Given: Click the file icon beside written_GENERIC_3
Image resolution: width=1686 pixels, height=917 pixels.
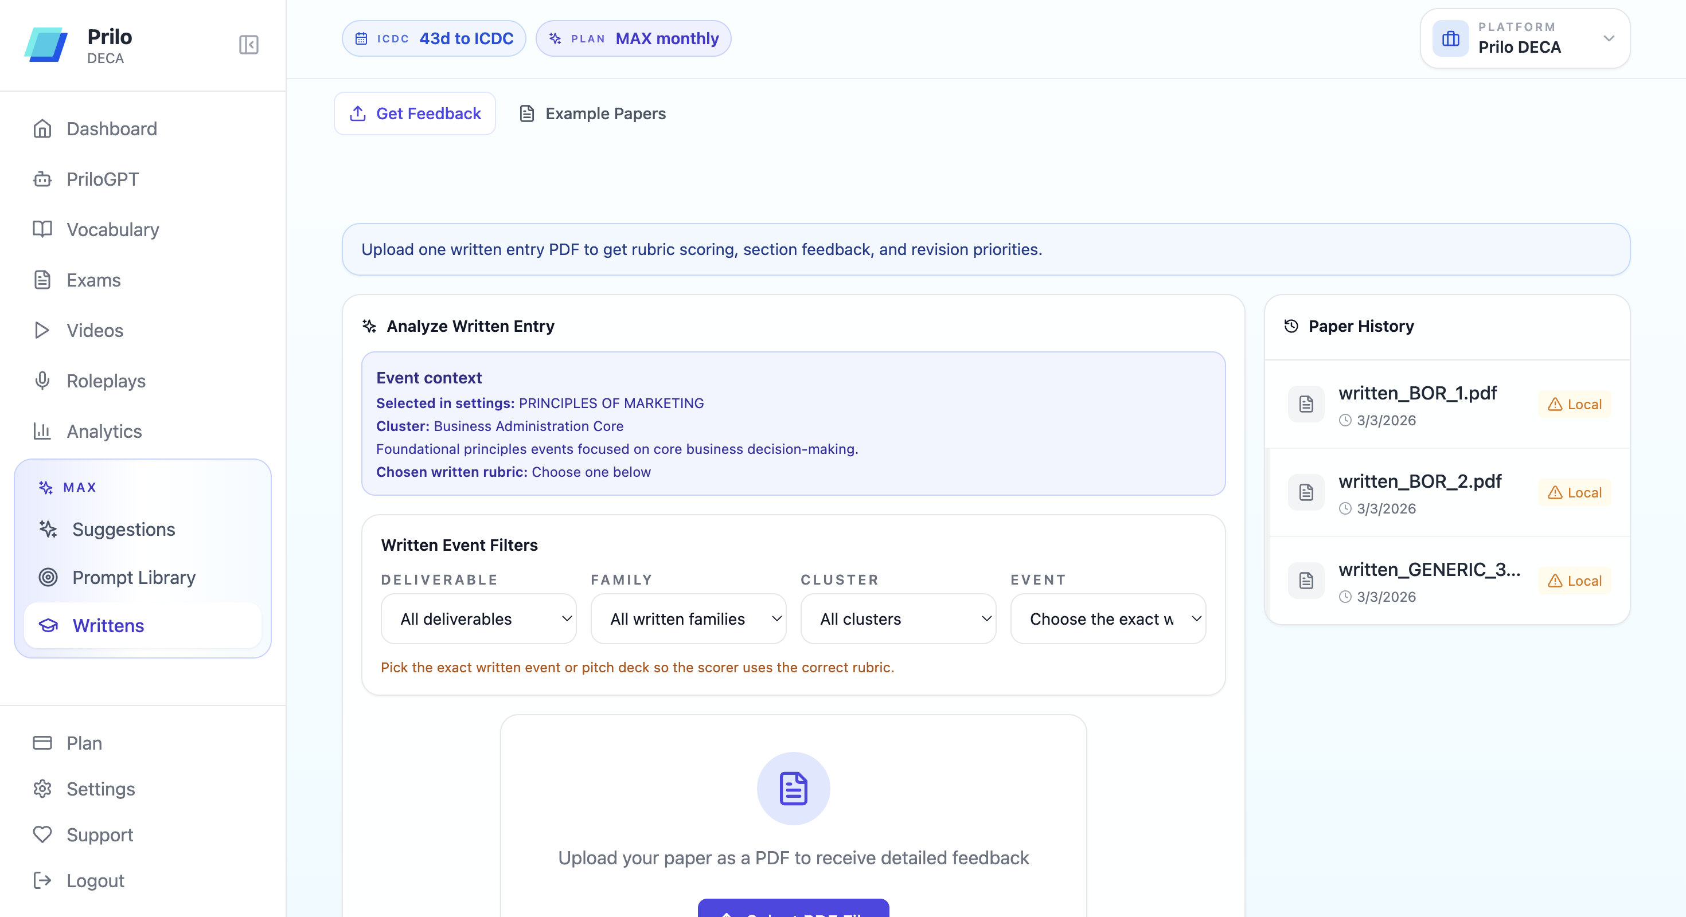Looking at the screenshot, I should click(x=1306, y=581).
